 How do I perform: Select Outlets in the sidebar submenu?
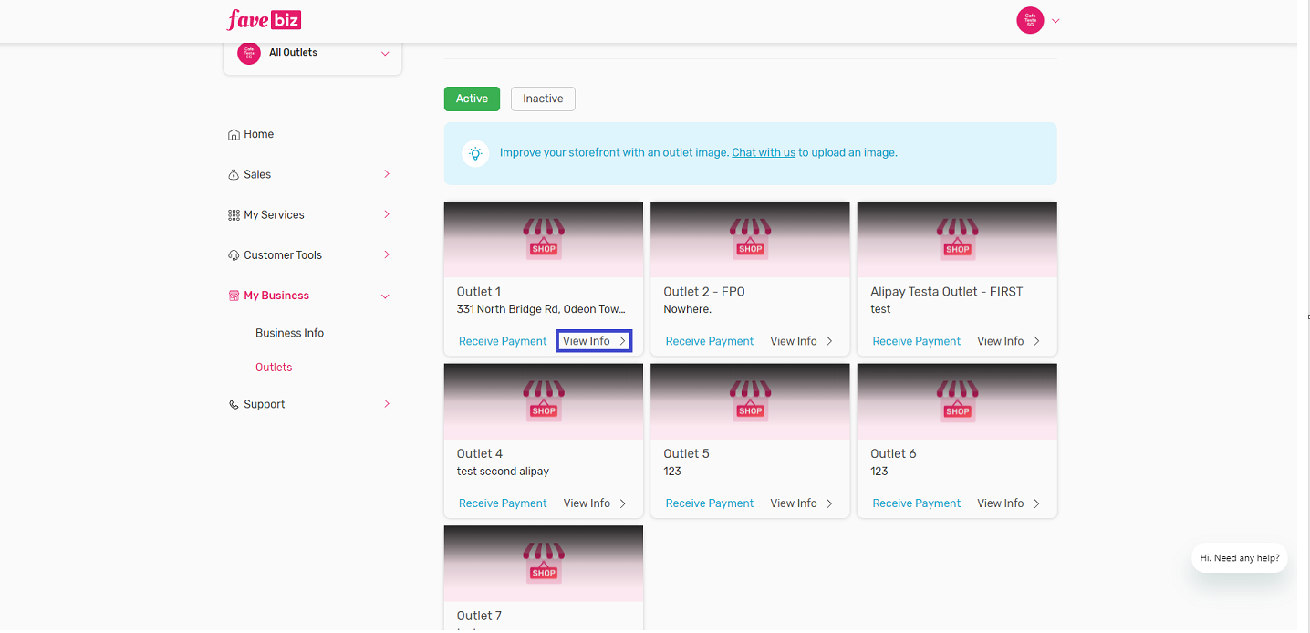click(274, 368)
